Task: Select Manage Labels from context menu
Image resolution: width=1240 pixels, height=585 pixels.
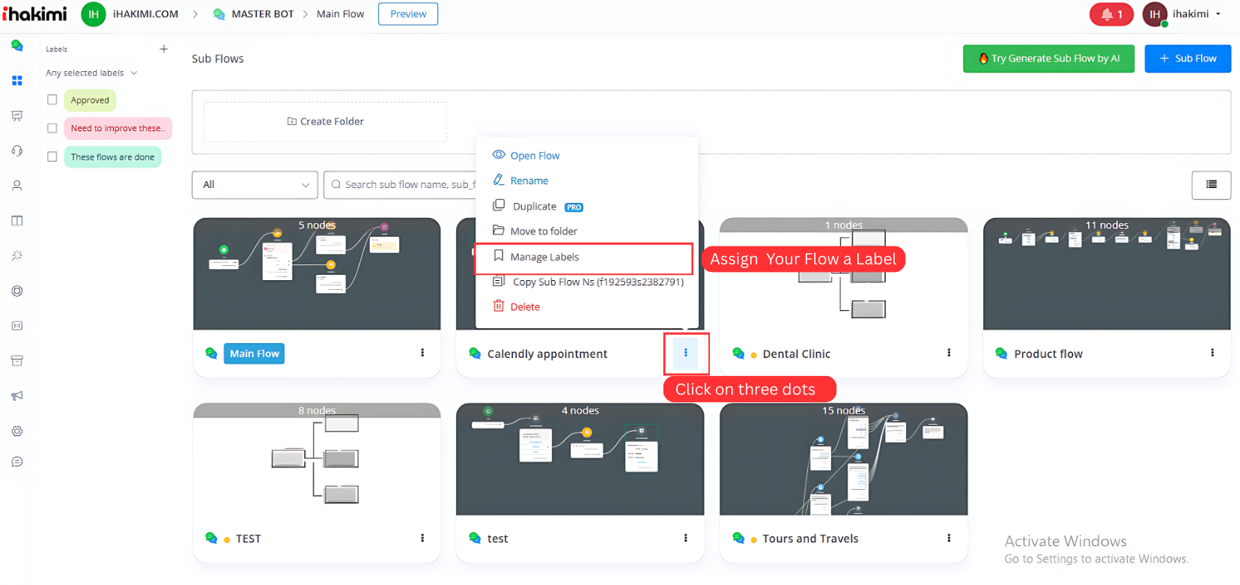Action: pyautogui.click(x=544, y=257)
